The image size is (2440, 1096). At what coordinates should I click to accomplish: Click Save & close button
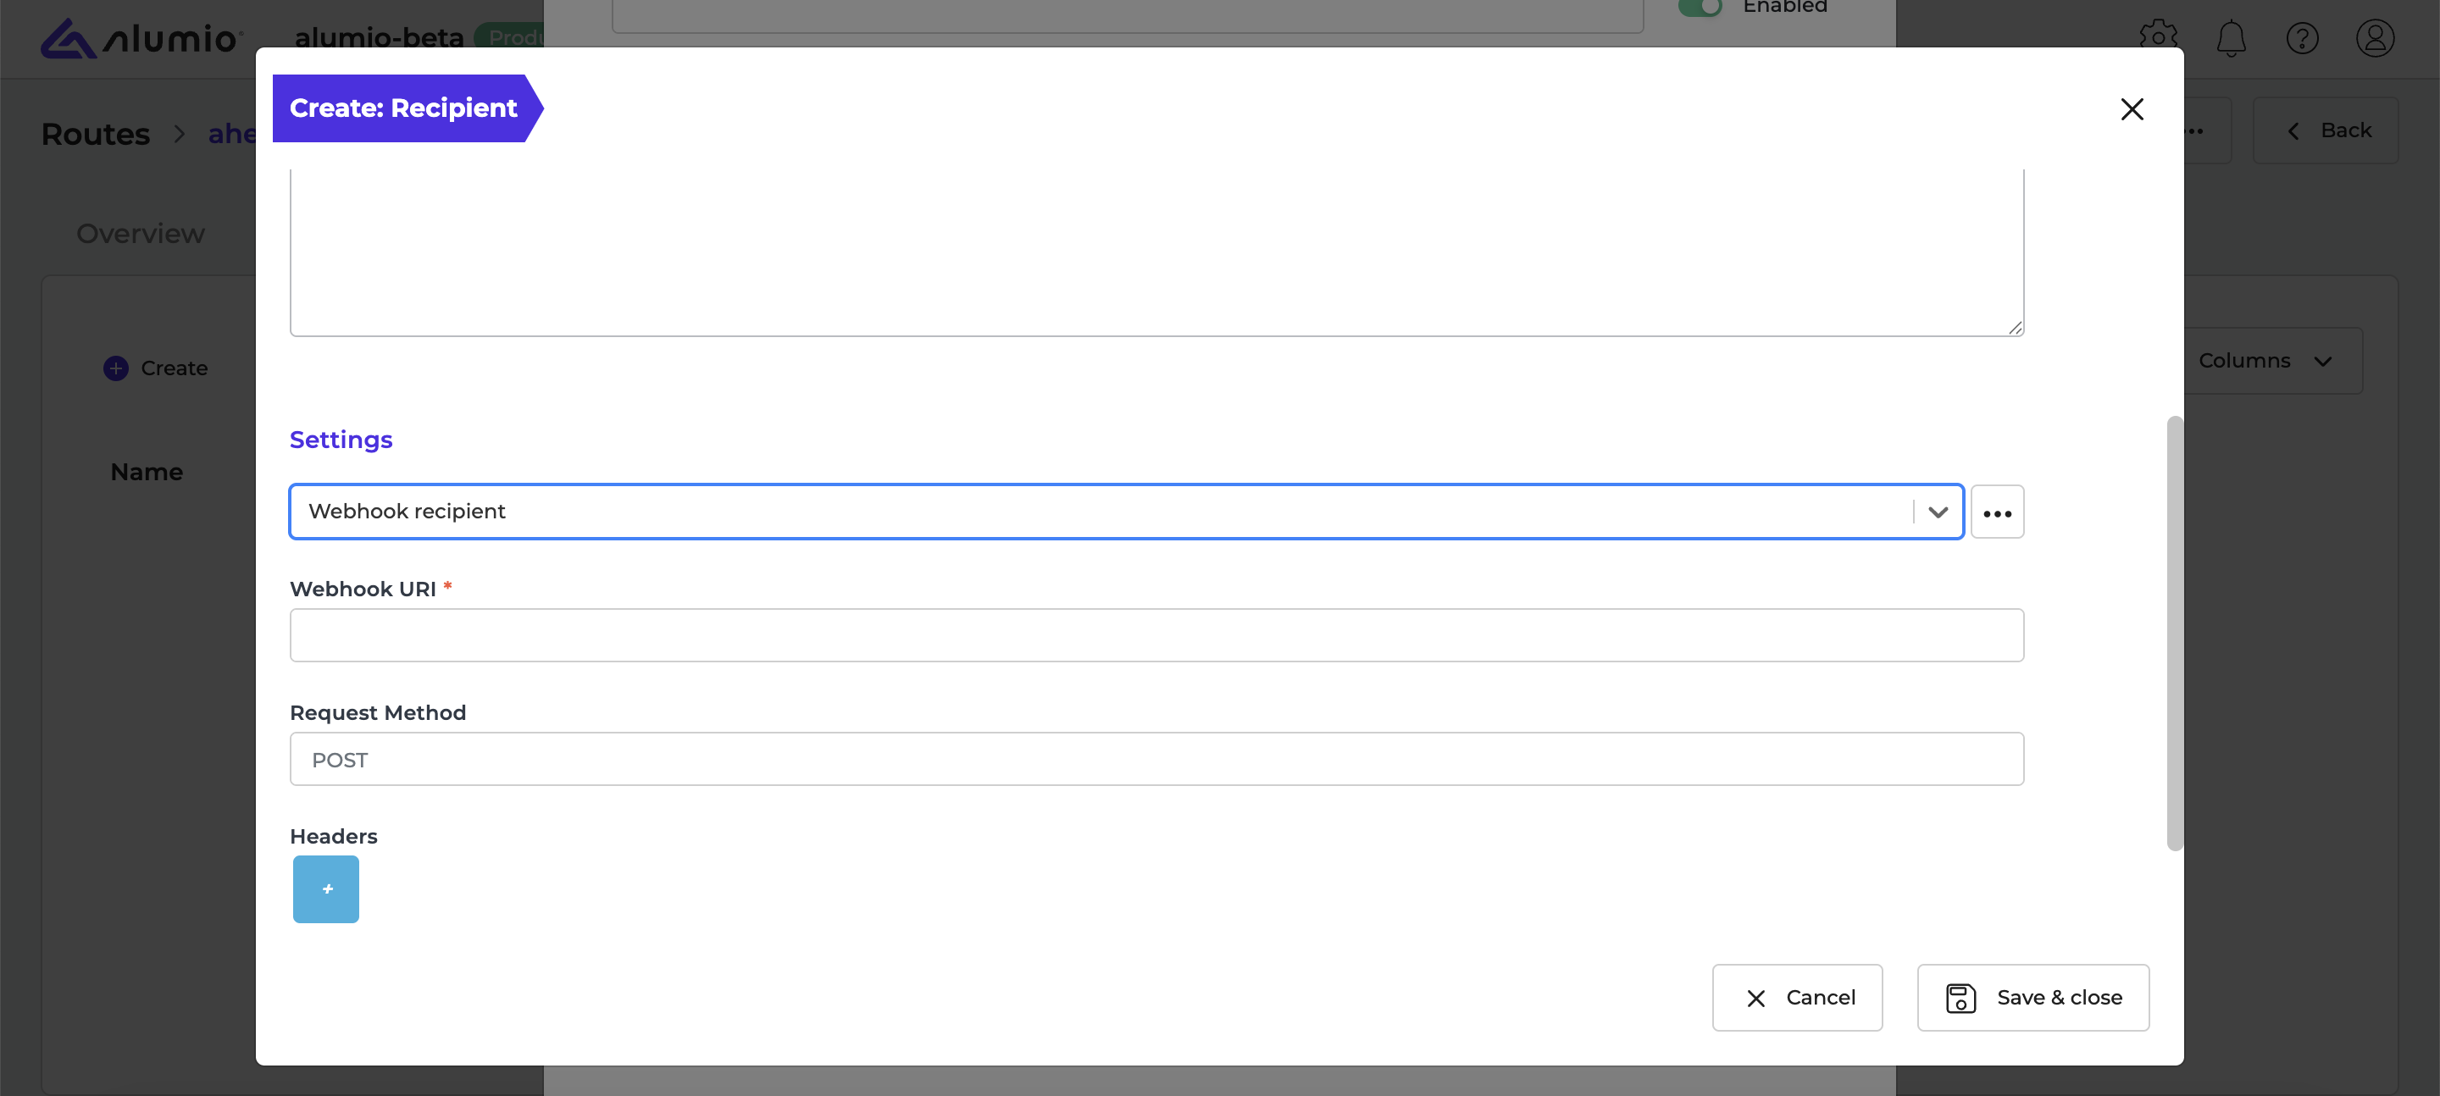[2032, 998]
